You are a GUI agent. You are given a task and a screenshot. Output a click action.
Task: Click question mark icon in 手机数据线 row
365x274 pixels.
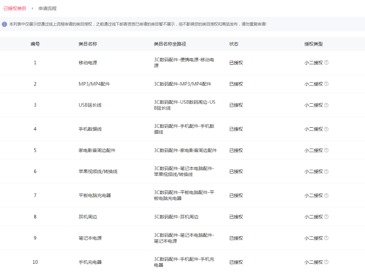click(x=326, y=129)
